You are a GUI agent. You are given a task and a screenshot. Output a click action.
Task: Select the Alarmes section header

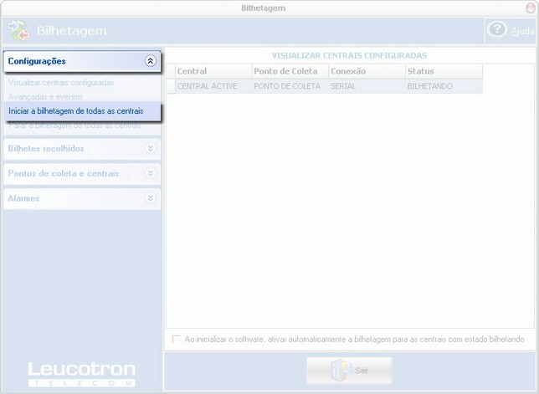(x=82, y=198)
